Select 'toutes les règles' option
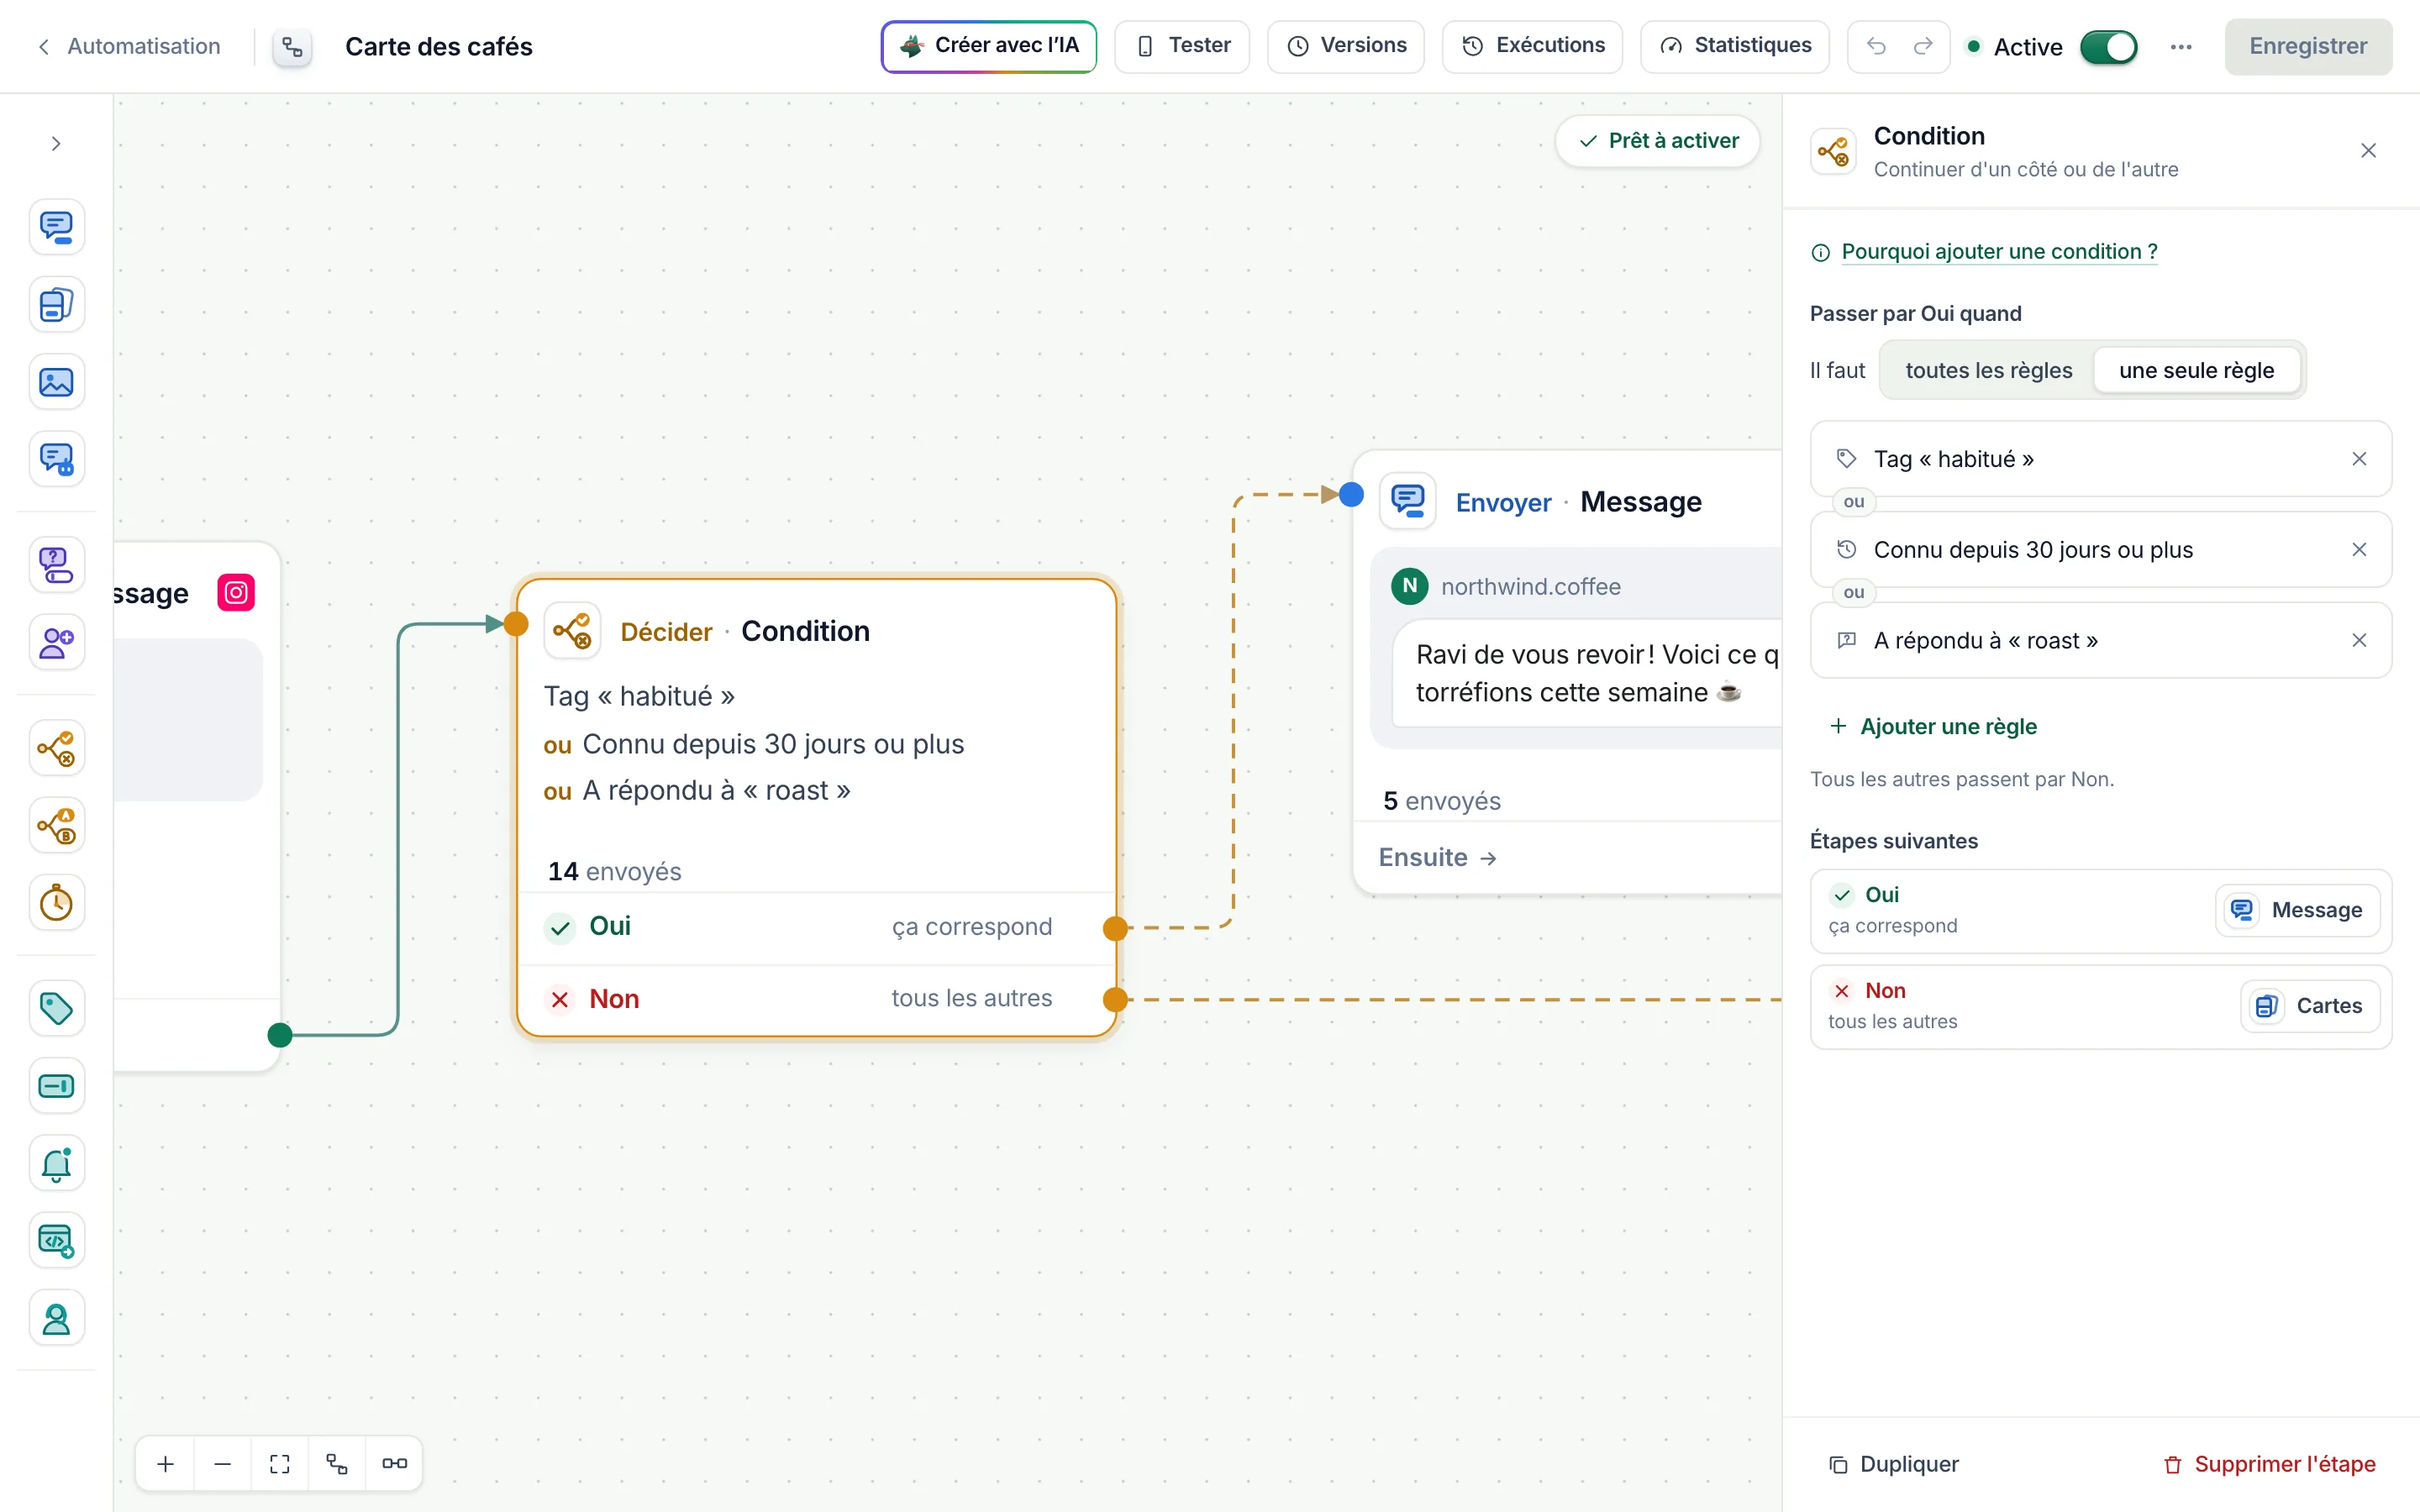Screen dimensions: 2420x1512 (1988, 370)
